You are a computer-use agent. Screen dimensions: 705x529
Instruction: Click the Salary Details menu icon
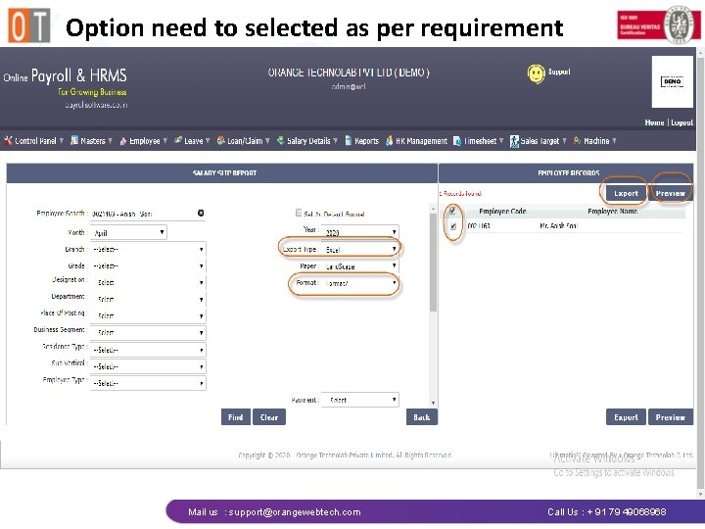[x=281, y=140]
